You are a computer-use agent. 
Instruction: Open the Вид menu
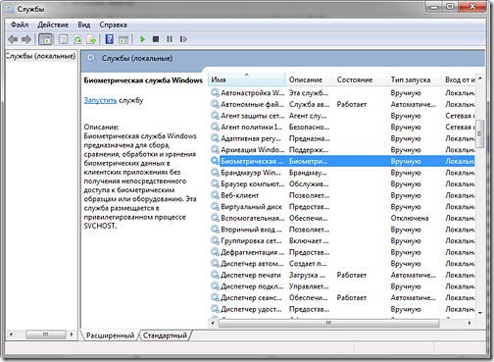84,25
